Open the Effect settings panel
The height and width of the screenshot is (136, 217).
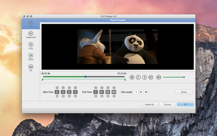click(31, 57)
